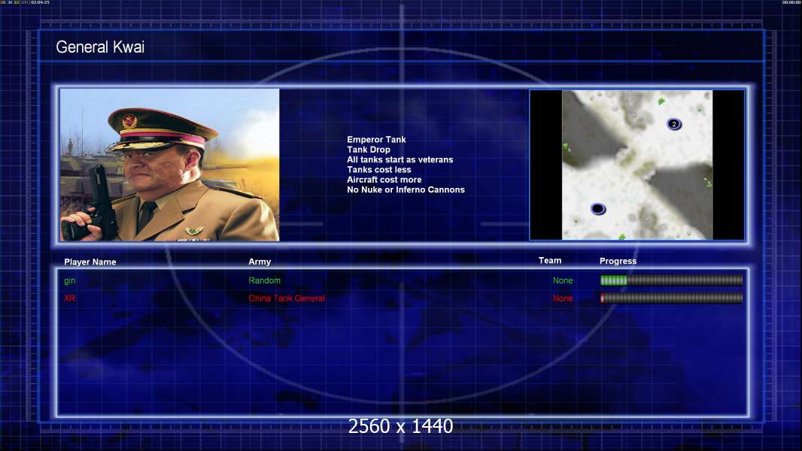The image size is (802, 451).
Task: Select player name gin
Action: (x=69, y=281)
